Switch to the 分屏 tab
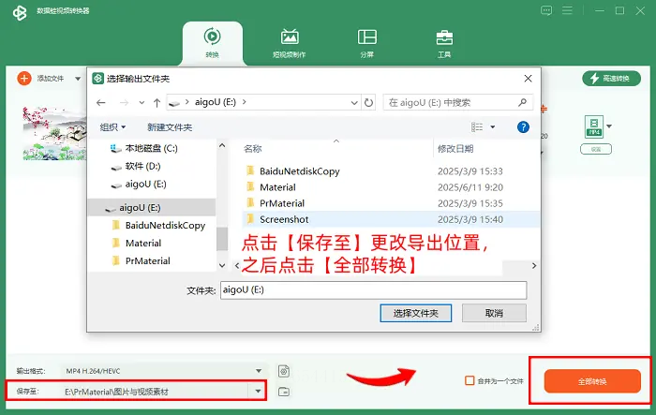This screenshot has width=656, height=415. (x=367, y=43)
